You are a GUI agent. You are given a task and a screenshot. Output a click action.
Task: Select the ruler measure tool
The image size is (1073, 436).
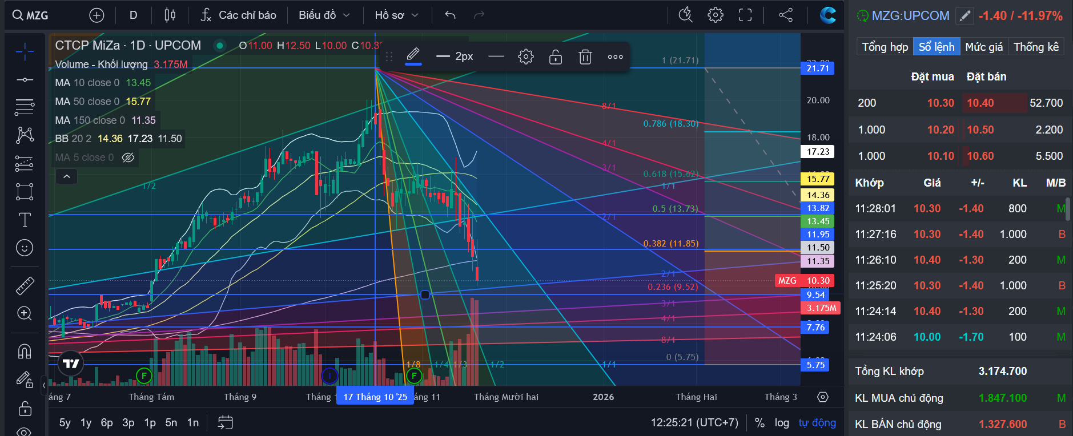(25, 285)
